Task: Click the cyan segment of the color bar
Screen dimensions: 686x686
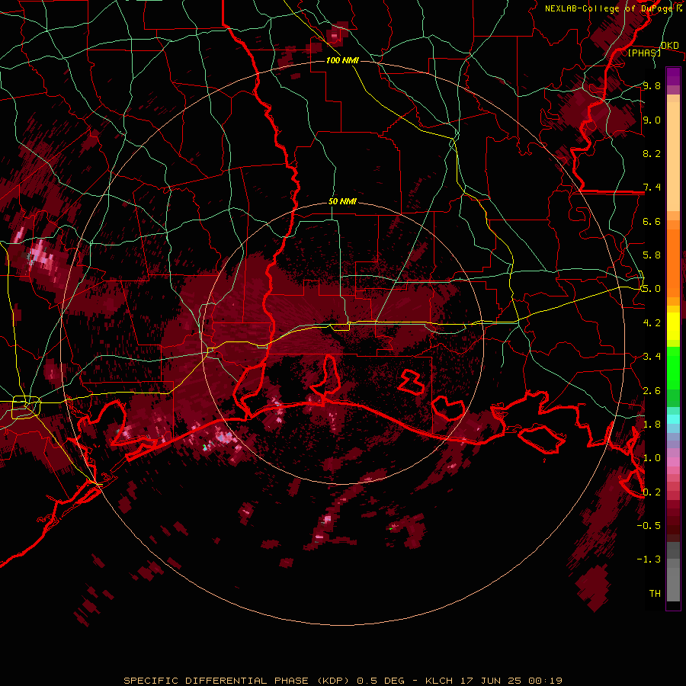Action: [673, 418]
